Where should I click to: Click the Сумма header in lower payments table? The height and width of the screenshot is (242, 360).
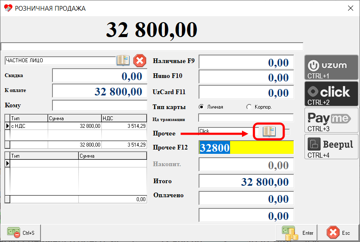tap(112, 156)
